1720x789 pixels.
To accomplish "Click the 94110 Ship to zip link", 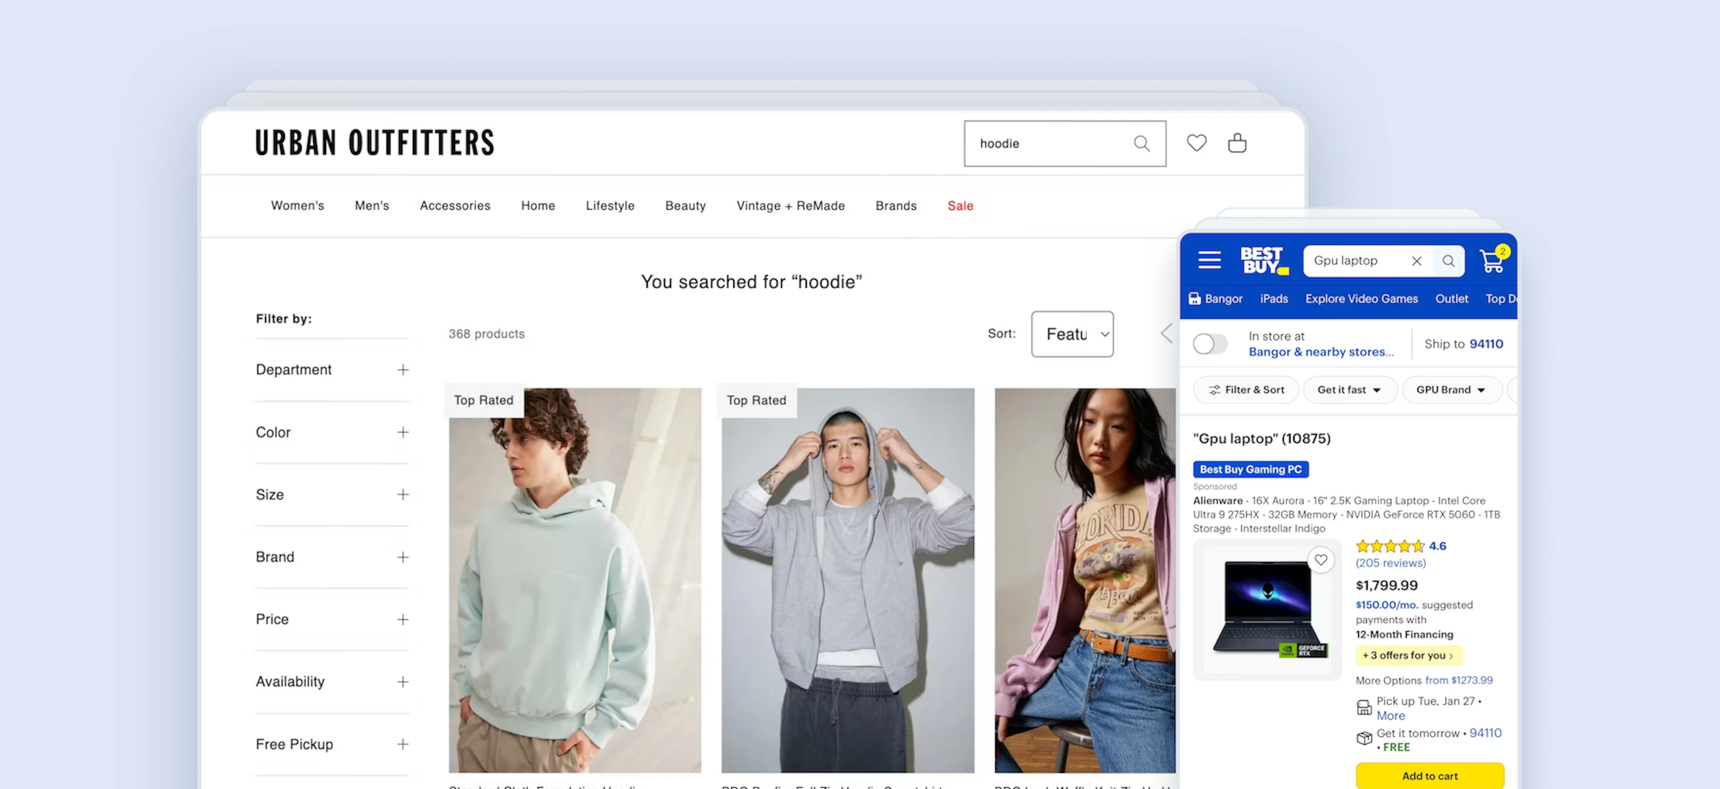I will click(1486, 344).
